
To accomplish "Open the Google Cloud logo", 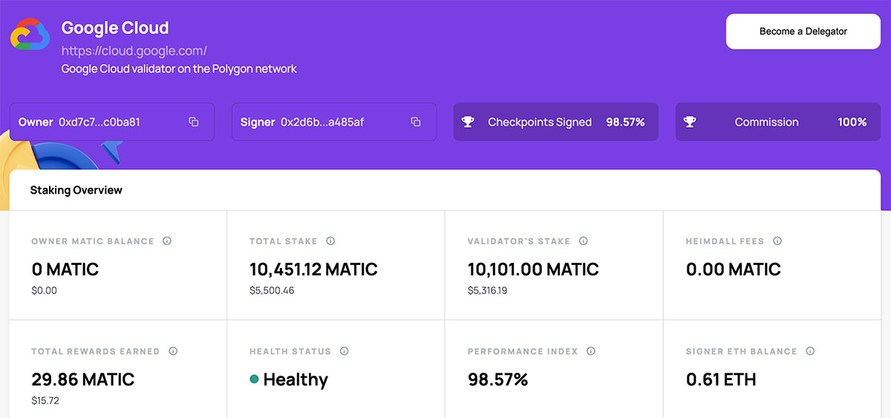I will pyautogui.click(x=30, y=34).
